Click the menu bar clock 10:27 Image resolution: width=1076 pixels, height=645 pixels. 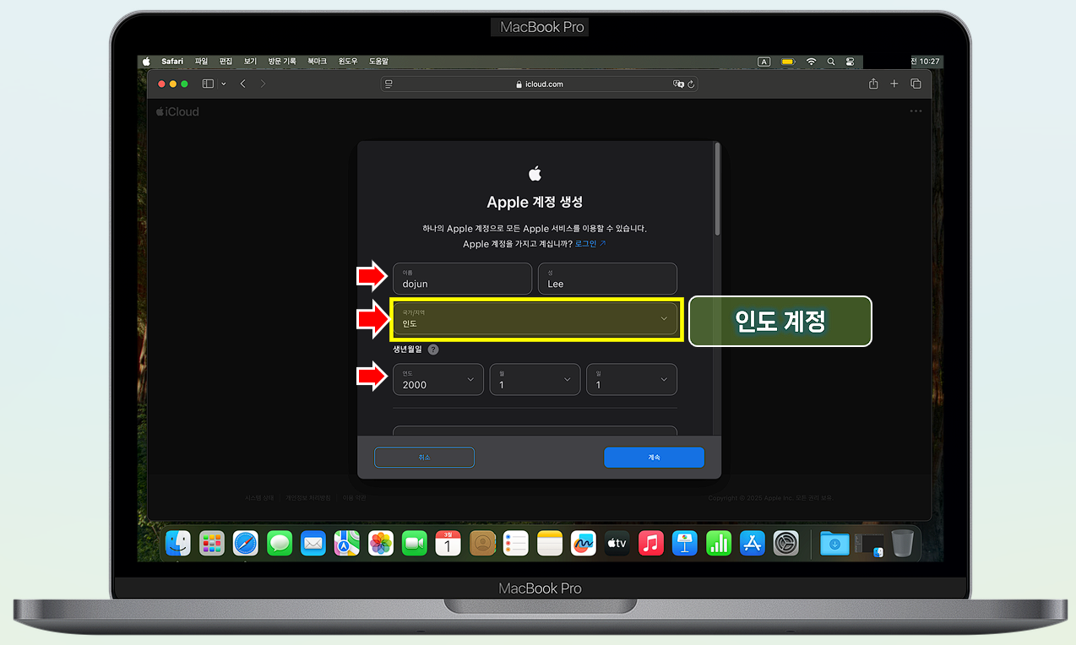927,62
